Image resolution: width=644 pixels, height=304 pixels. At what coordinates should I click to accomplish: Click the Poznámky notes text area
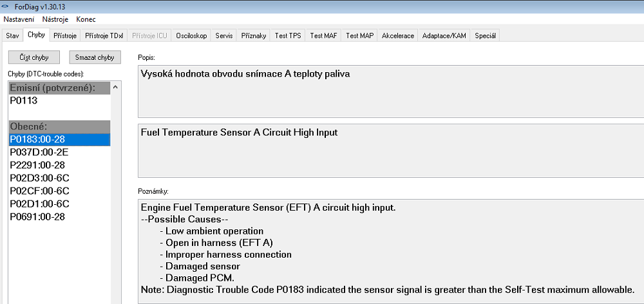(x=390, y=251)
